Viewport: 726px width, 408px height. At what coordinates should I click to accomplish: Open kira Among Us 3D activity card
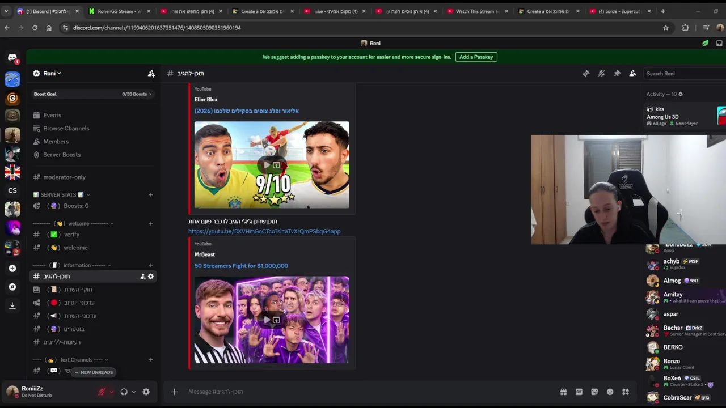click(x=685, y=116)
